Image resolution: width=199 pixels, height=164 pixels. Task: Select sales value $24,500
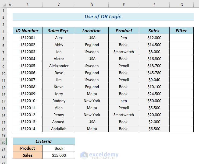[x=154, y=93]
